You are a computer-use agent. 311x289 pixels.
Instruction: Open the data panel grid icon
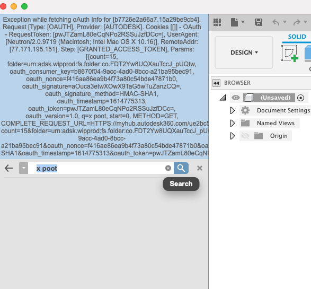pyautogui.click(x=217, y=22)
